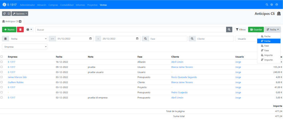Open client link Rocío Quezada Segundo
Viewport: 283px width, 132px height.
(x=184, y=77)
